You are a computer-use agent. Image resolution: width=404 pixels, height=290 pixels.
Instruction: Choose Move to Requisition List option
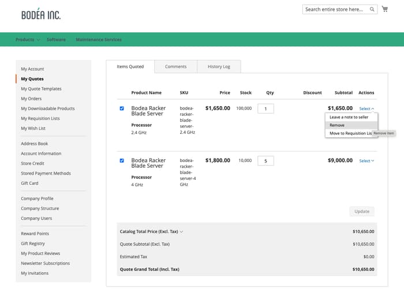click(x=350, y=133)
